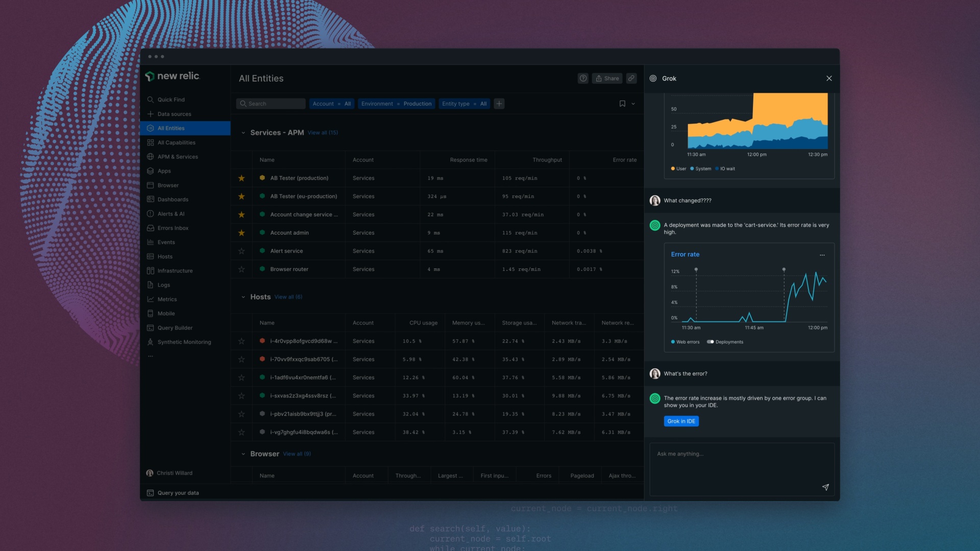Unfavorite Account change service star
The width and height of the screenshot is (980, 551).
coord(241,215)
